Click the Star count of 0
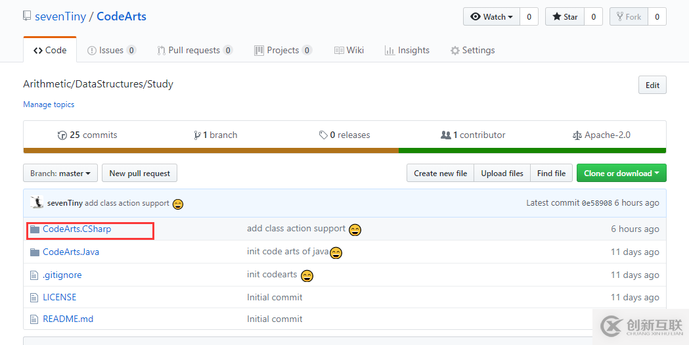Image resolution: width=689 pixels, height=345 pixels. [594, 16]
